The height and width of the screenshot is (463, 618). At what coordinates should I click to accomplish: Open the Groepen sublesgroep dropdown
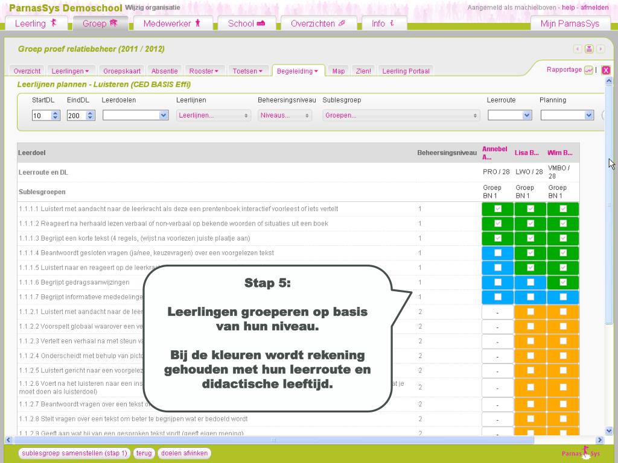[x=401, y=115]
